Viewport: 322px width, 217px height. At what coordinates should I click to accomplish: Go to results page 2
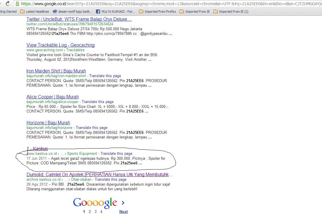pos(90,212)
